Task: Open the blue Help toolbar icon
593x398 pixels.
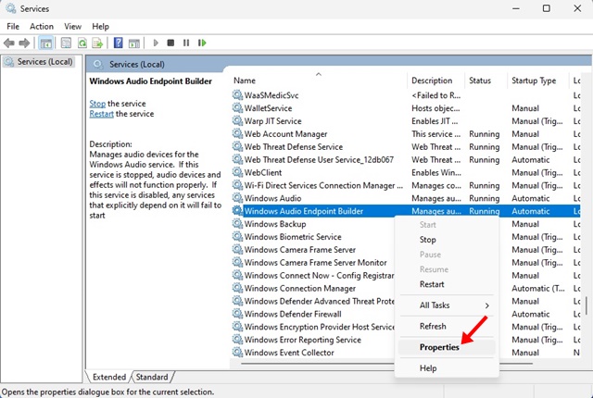Action: [x=118, y=43]
